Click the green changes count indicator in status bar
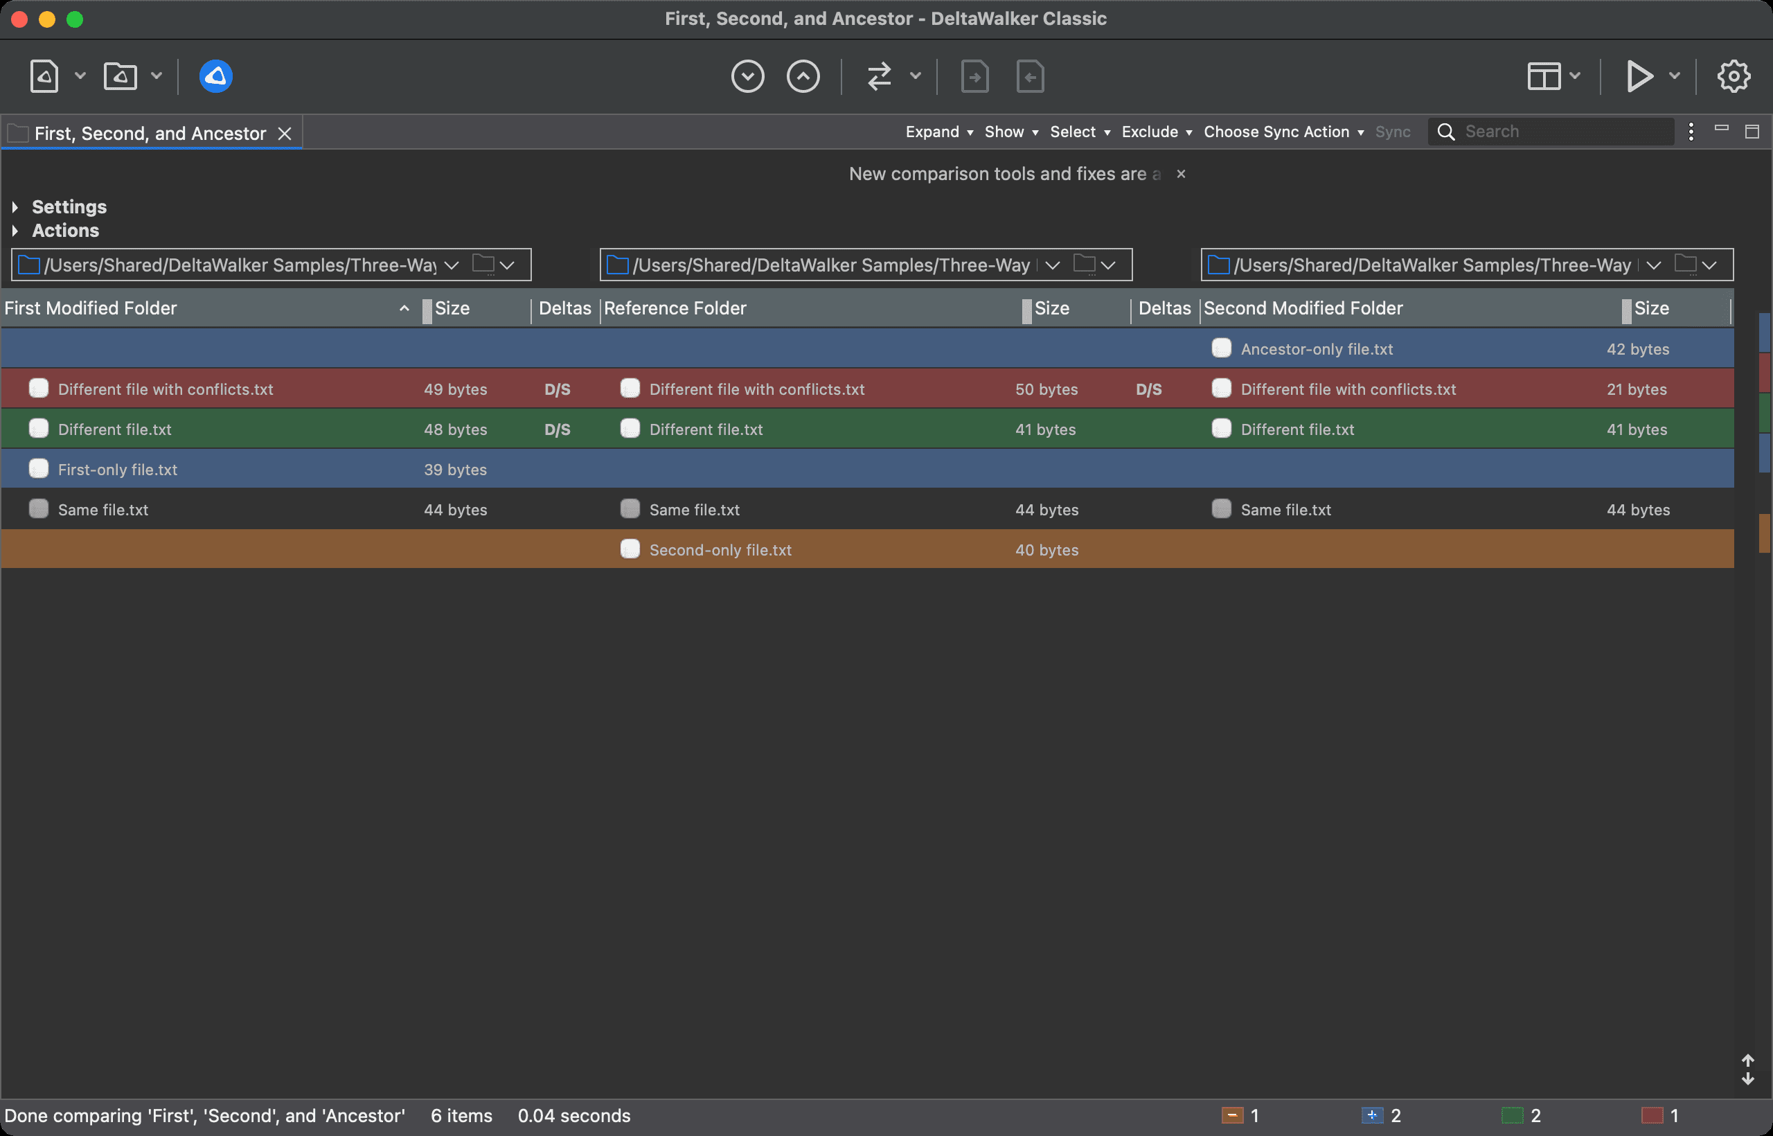This screenshot has width=1773, height=1136. tap(1521, 1115)
